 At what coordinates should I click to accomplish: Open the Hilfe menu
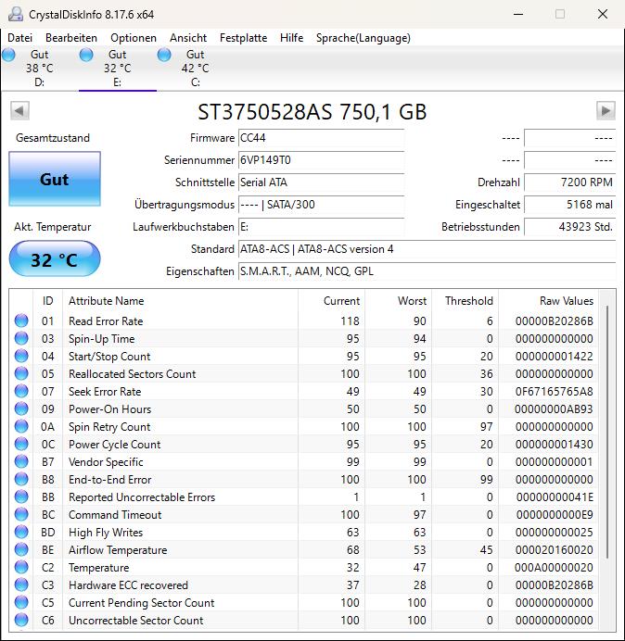pyautogui.click(x=291, y=38)
